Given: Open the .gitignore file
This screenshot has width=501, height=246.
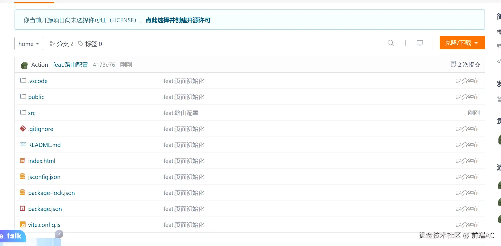Looking at the screenshot, I should [41, 129].
